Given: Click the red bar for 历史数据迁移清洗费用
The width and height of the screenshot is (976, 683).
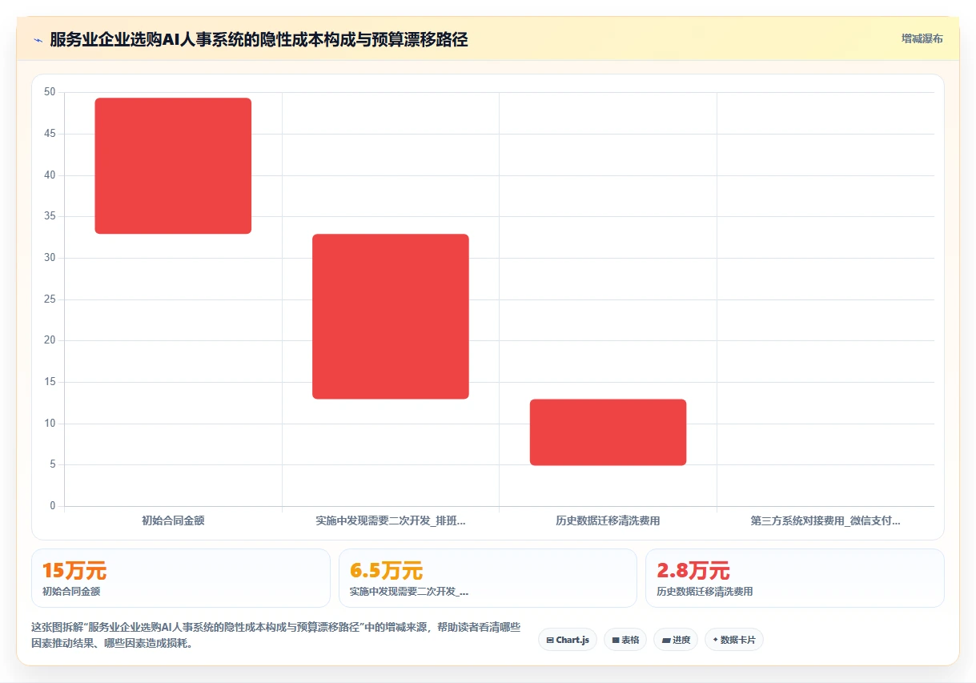Looking at the screenshot, I should coord(608,432).
